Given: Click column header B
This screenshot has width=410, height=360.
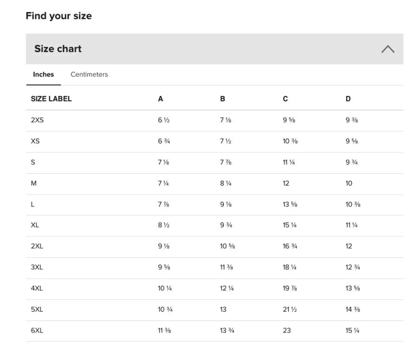Looking at the screenshot, I should (x=222, y=99).
